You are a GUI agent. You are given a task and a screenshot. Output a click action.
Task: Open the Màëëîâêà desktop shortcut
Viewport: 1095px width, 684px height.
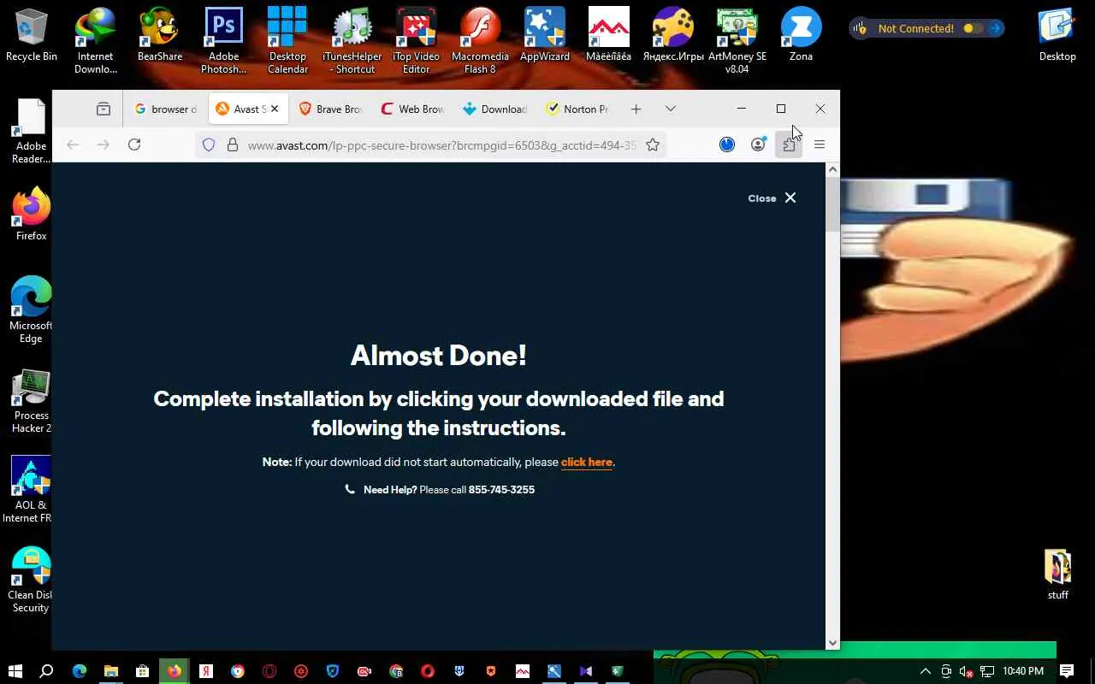tap(608, 35)
